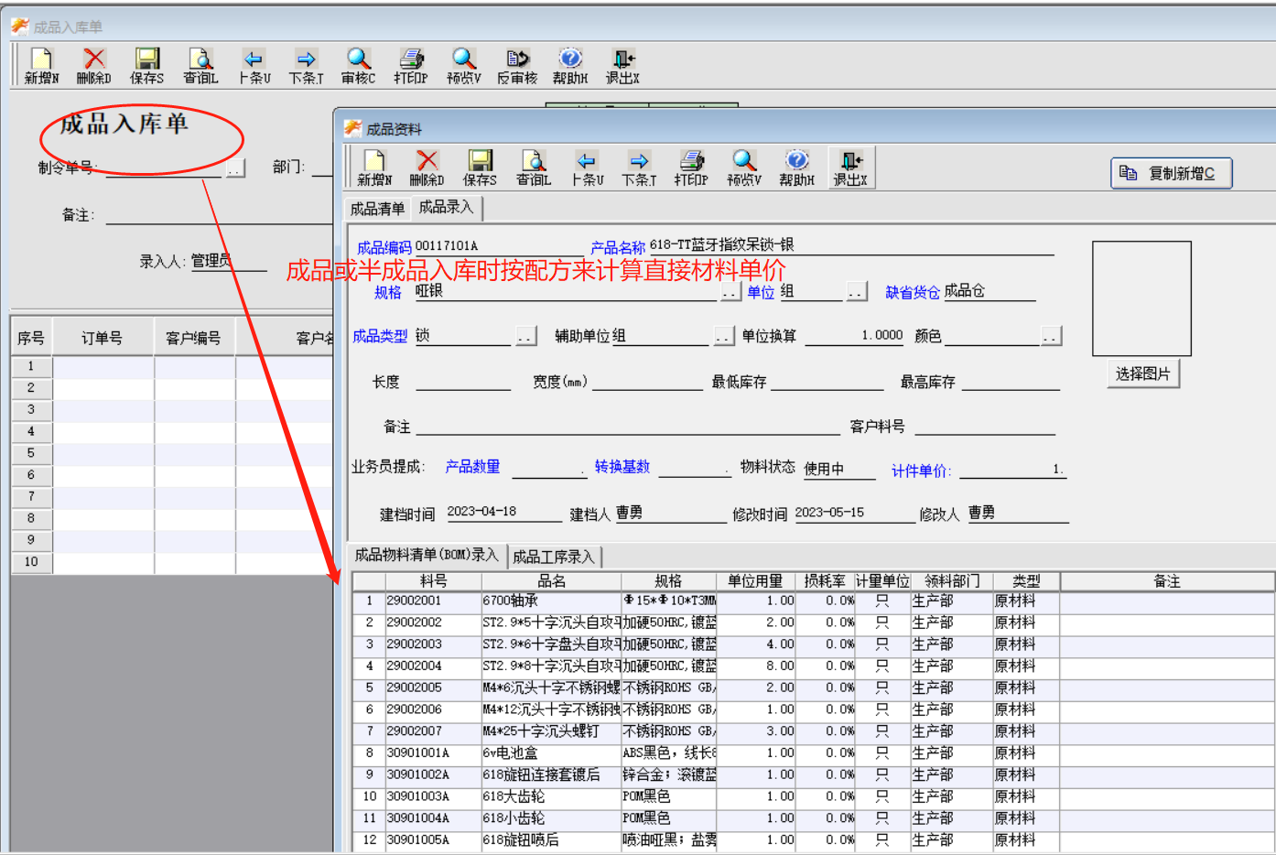Click the 最低库存 input field

click(828, 382)
